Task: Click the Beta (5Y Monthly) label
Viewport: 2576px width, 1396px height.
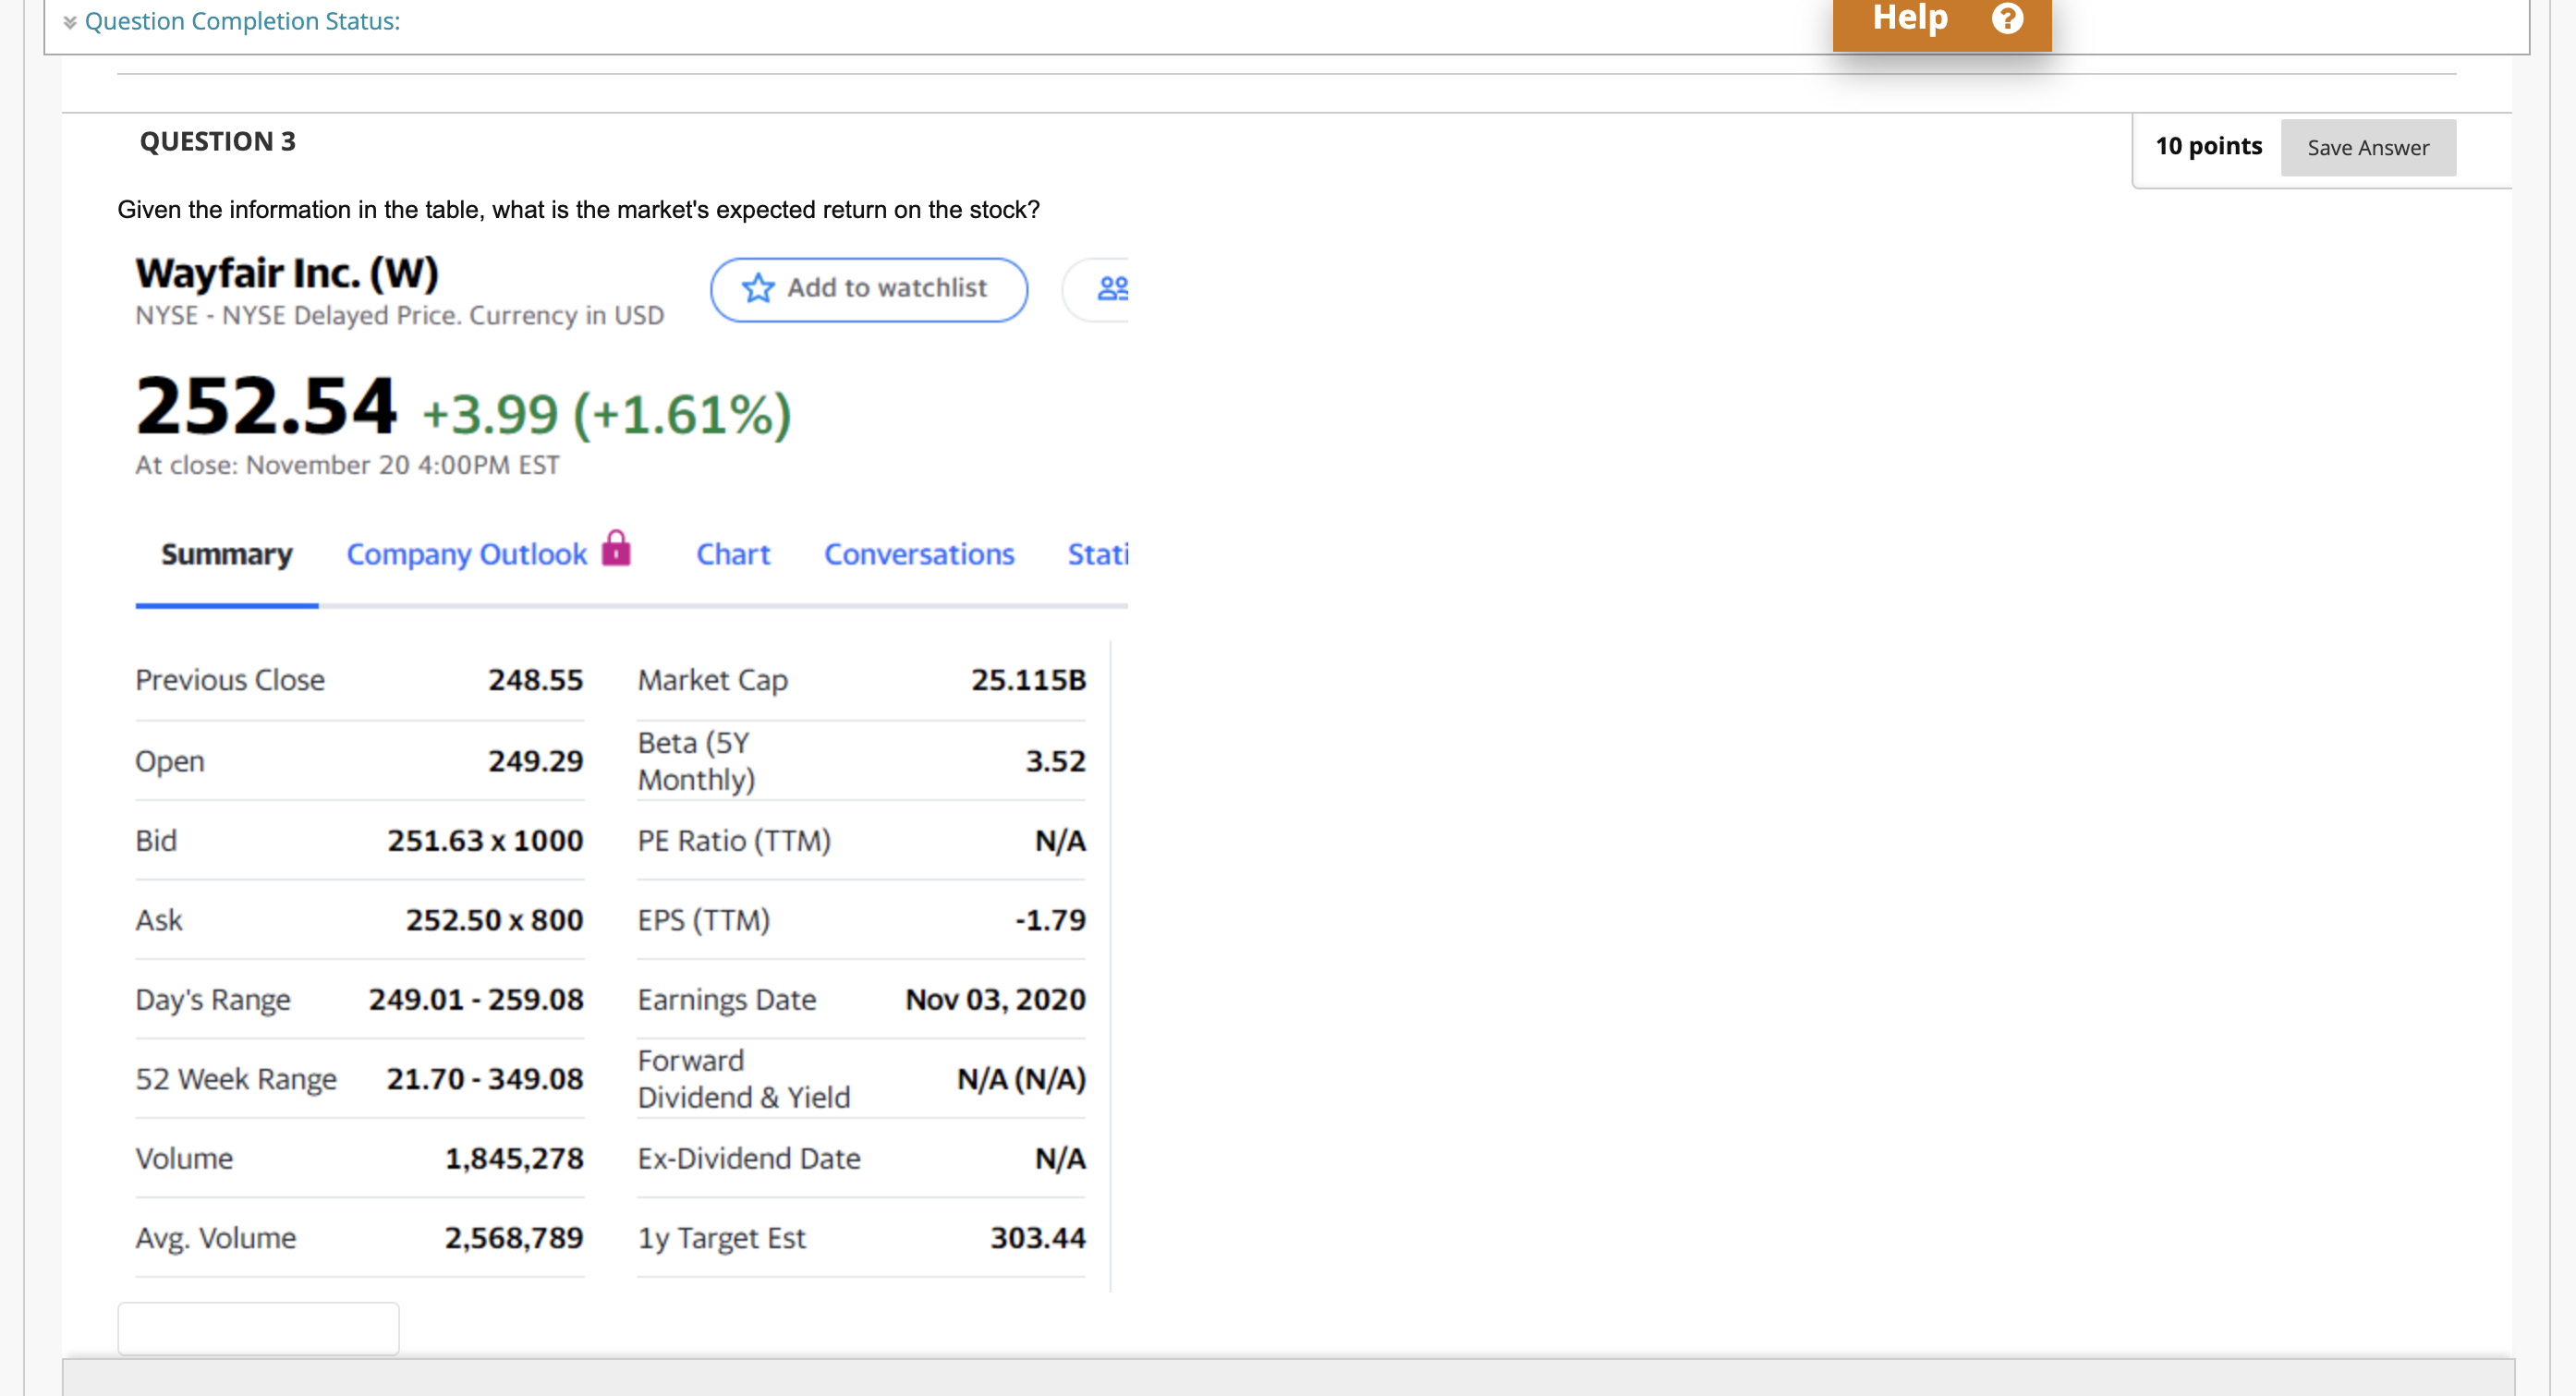Action: (695, 760)
